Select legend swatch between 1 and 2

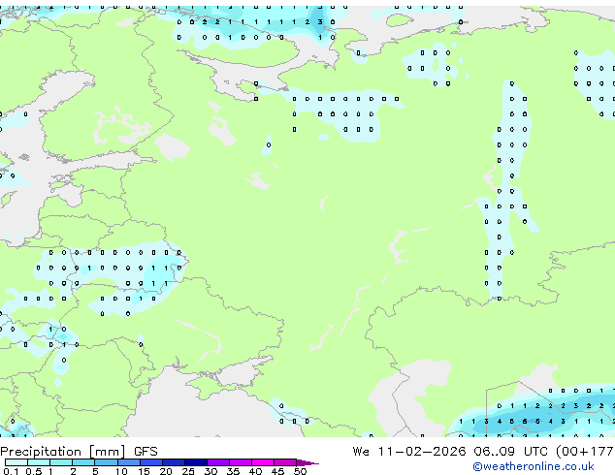click(x=61, y=462)
